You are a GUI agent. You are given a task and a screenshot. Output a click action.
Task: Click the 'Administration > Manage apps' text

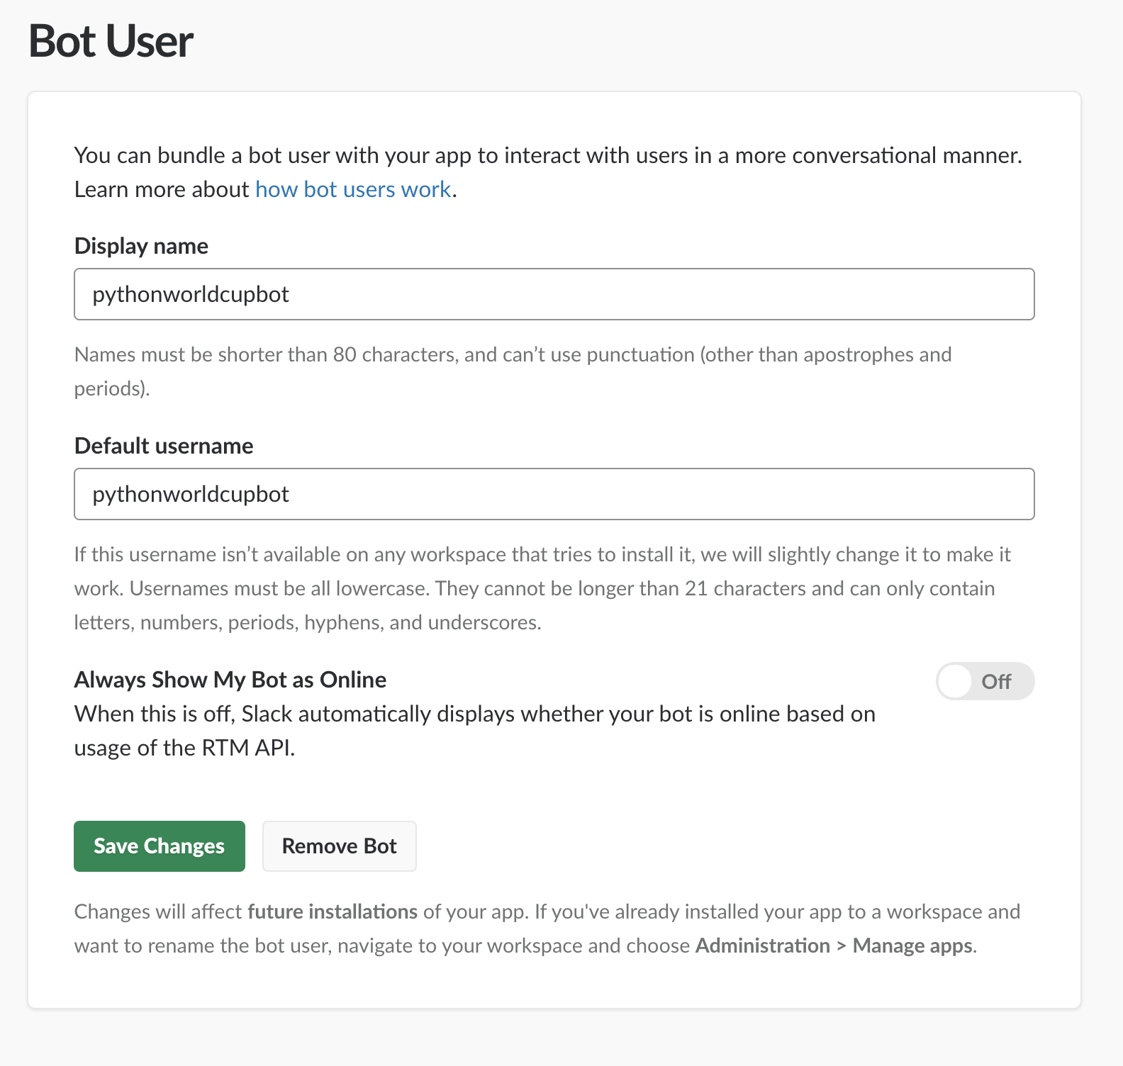coord(834,946)
